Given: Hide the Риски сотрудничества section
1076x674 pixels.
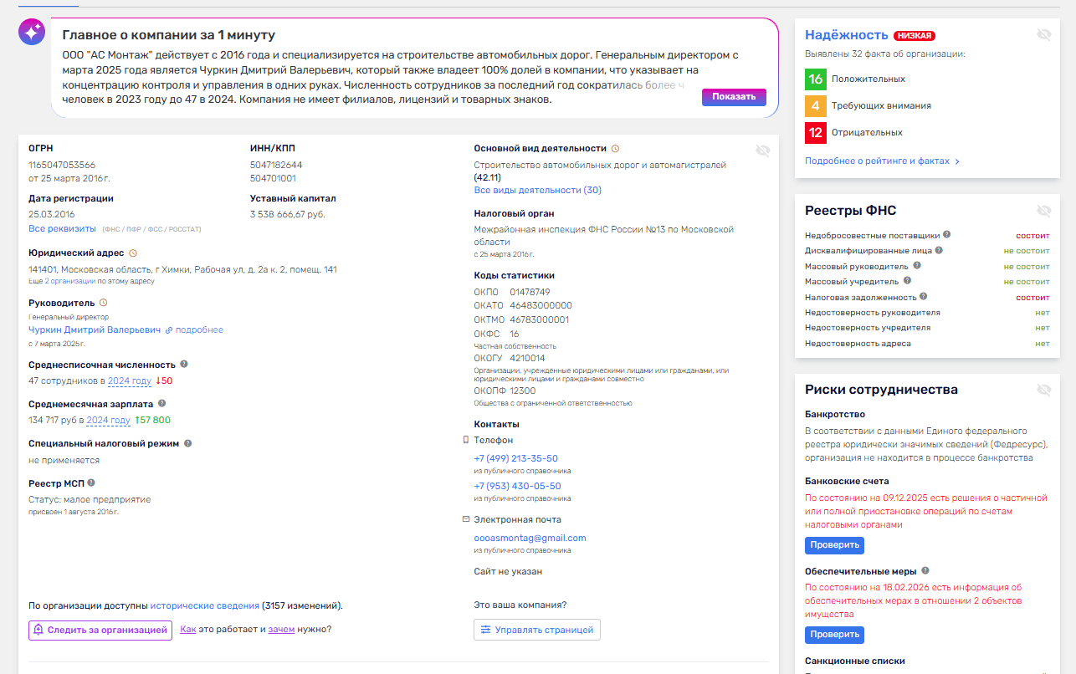Looking at the screenshot, I should [1043, 390].
